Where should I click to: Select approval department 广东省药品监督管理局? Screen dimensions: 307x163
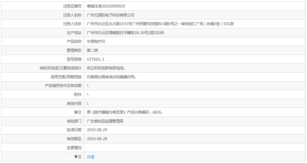point(105,121)
